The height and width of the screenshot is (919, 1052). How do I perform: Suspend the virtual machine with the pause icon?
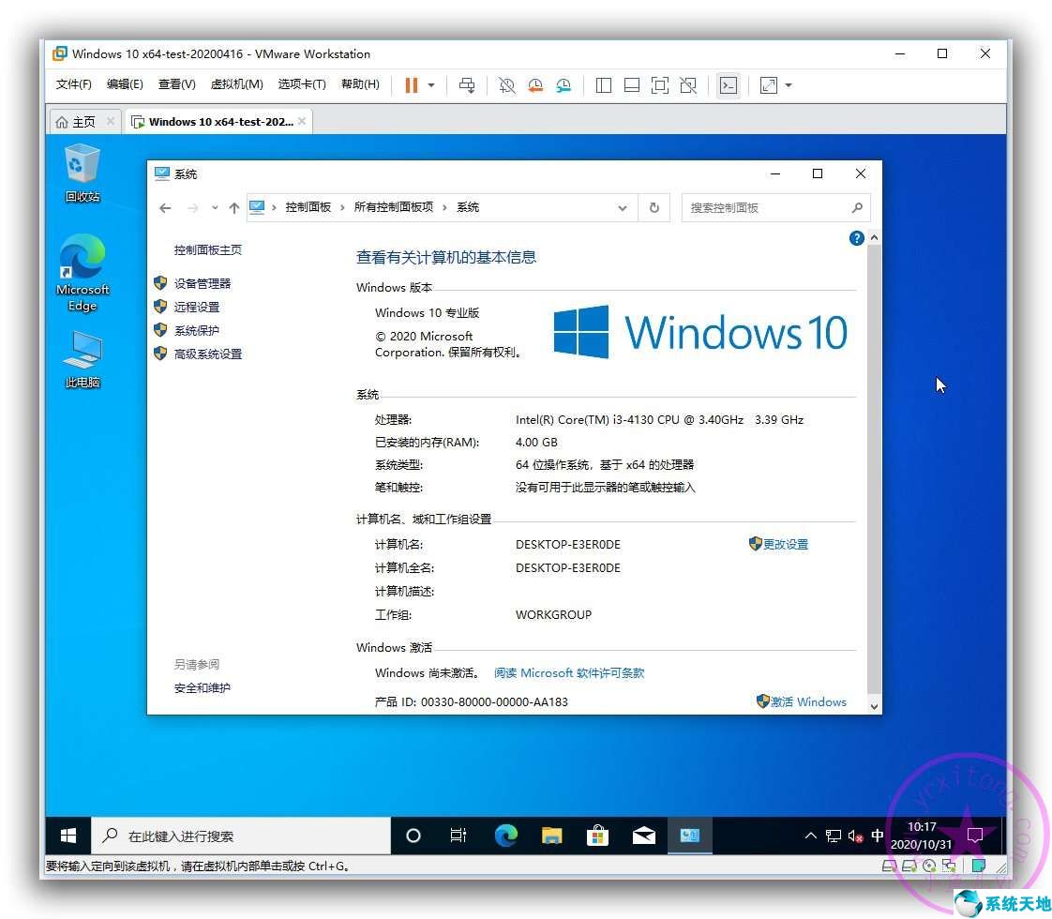tap(411, 85)
